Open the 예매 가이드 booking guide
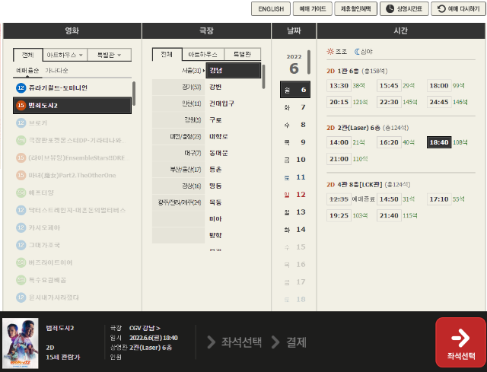 (x=313, y=8)
